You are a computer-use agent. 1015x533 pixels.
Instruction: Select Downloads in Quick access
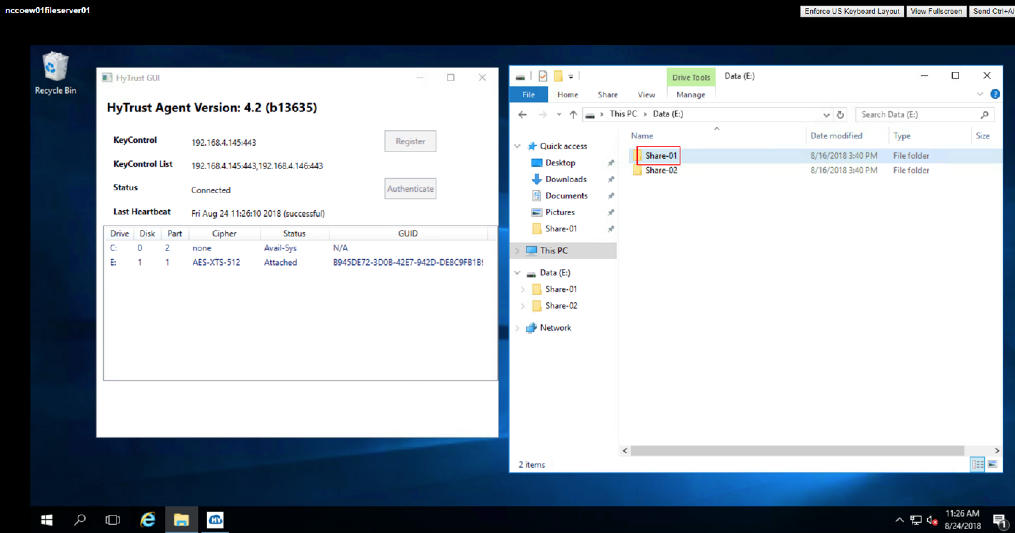click(565, 179)
